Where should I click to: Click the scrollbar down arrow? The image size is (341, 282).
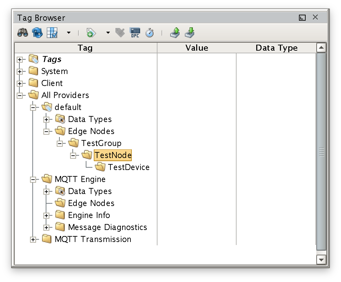(x=321, y=260)
